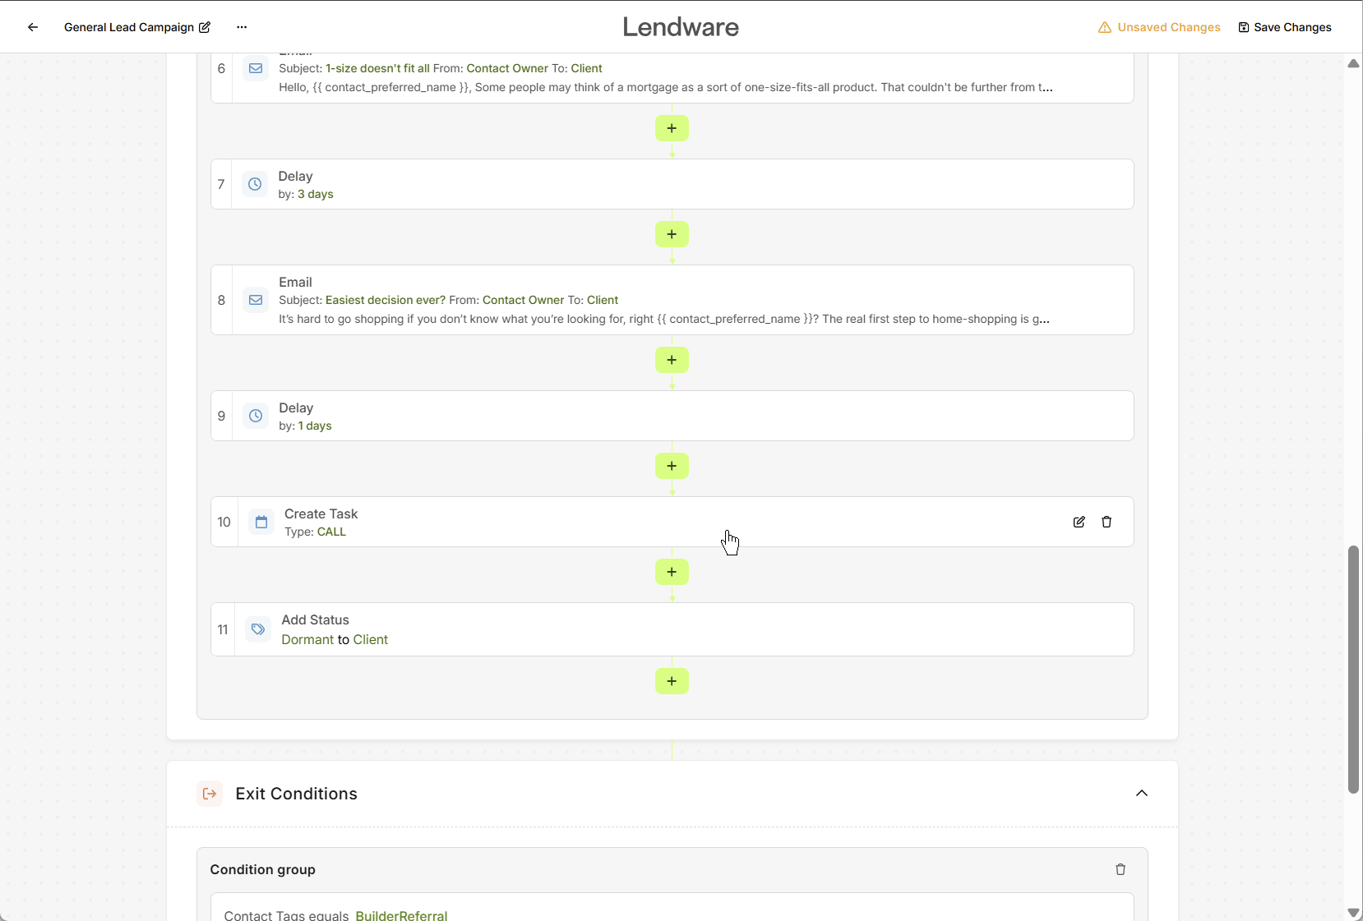Add step after Create Task step
The image size is (1363, 921).
click(x=672, y=572)
